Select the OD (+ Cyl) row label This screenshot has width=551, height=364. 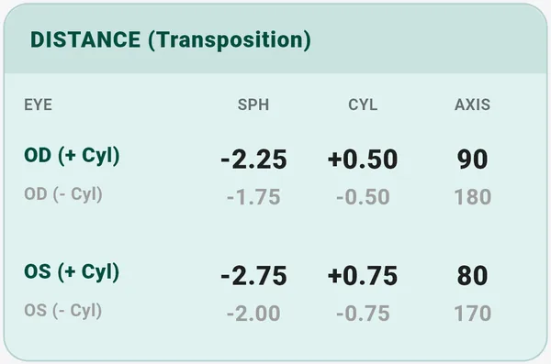click(x=72, y=156)
